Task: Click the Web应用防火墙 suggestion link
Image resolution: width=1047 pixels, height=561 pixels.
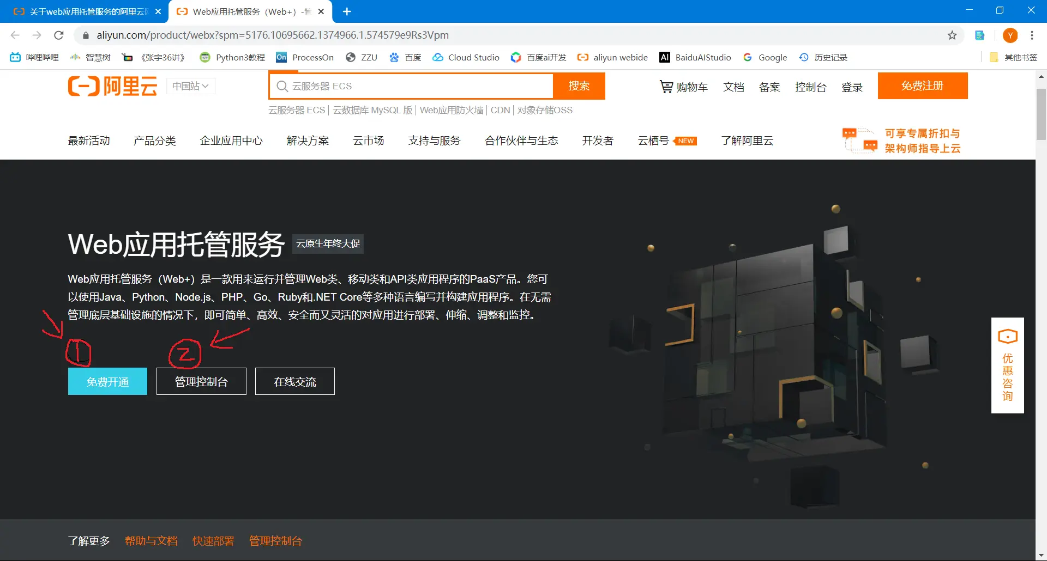Action: tap(452, 110)
